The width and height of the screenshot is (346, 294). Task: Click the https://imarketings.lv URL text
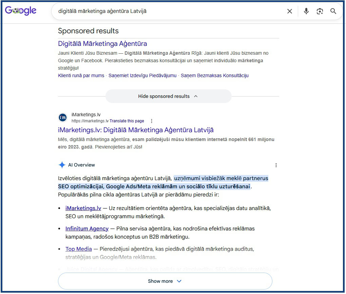[90, 121]
